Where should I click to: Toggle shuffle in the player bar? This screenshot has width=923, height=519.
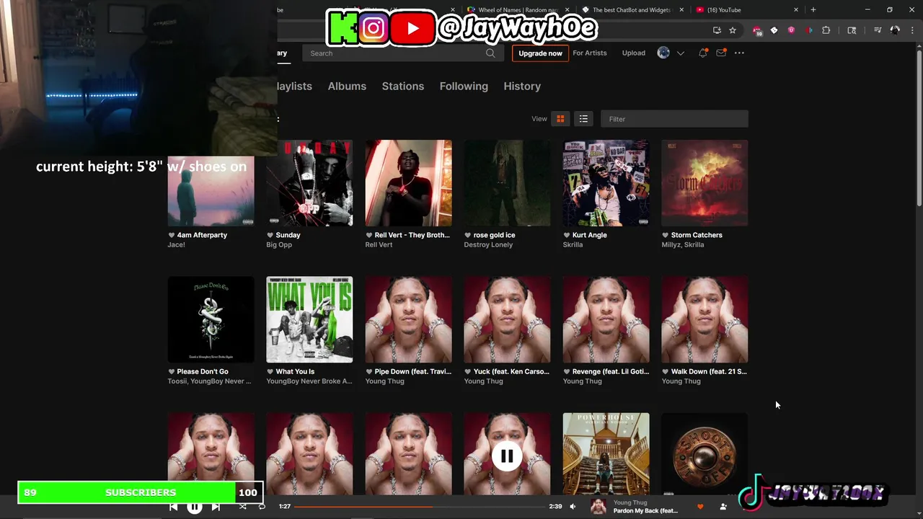click(x=242, y=507)
